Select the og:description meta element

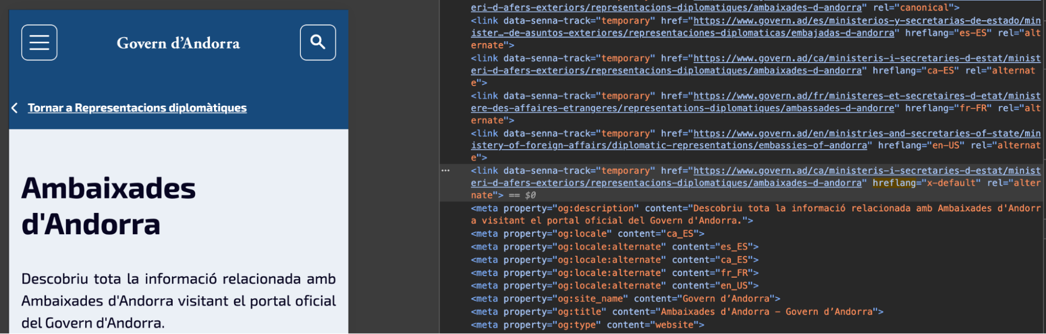pyautogui.click(x=756, y=214)
